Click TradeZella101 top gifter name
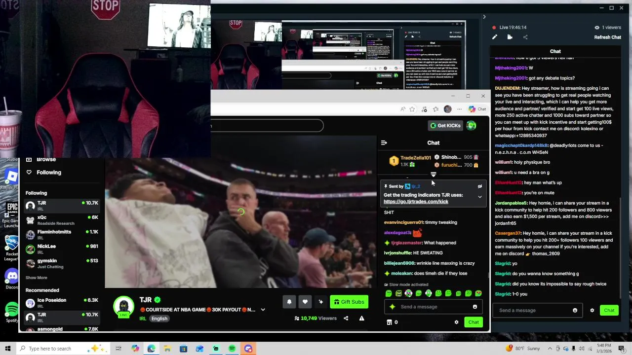 pos(415,158)
